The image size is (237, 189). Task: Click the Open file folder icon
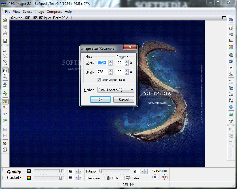pos(5,20)
